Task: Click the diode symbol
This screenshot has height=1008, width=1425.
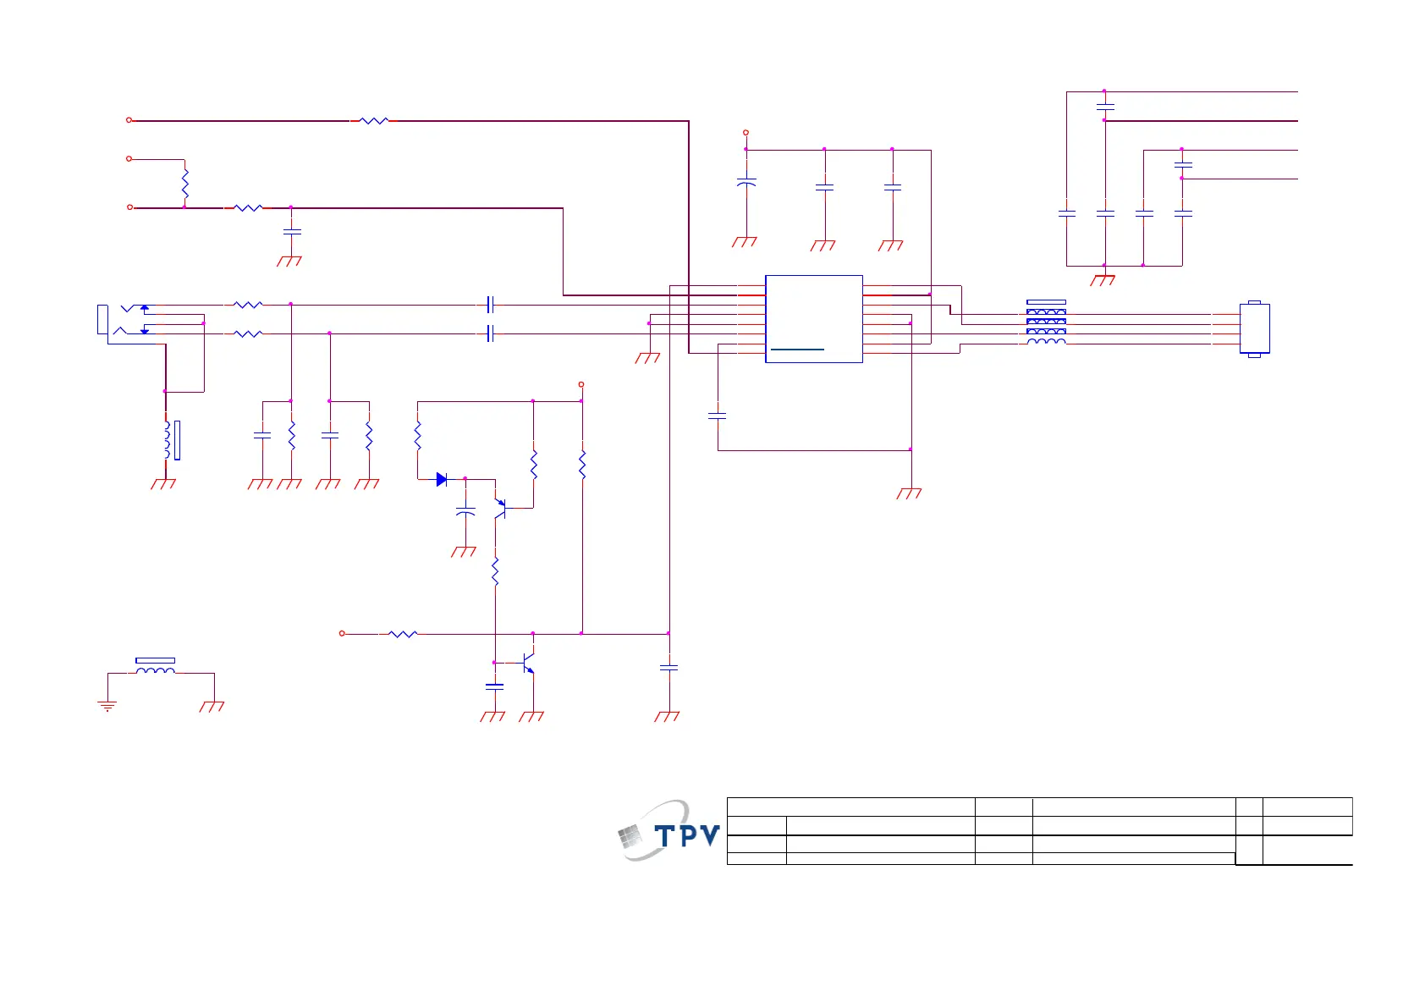Action: (x=442, y=479)
